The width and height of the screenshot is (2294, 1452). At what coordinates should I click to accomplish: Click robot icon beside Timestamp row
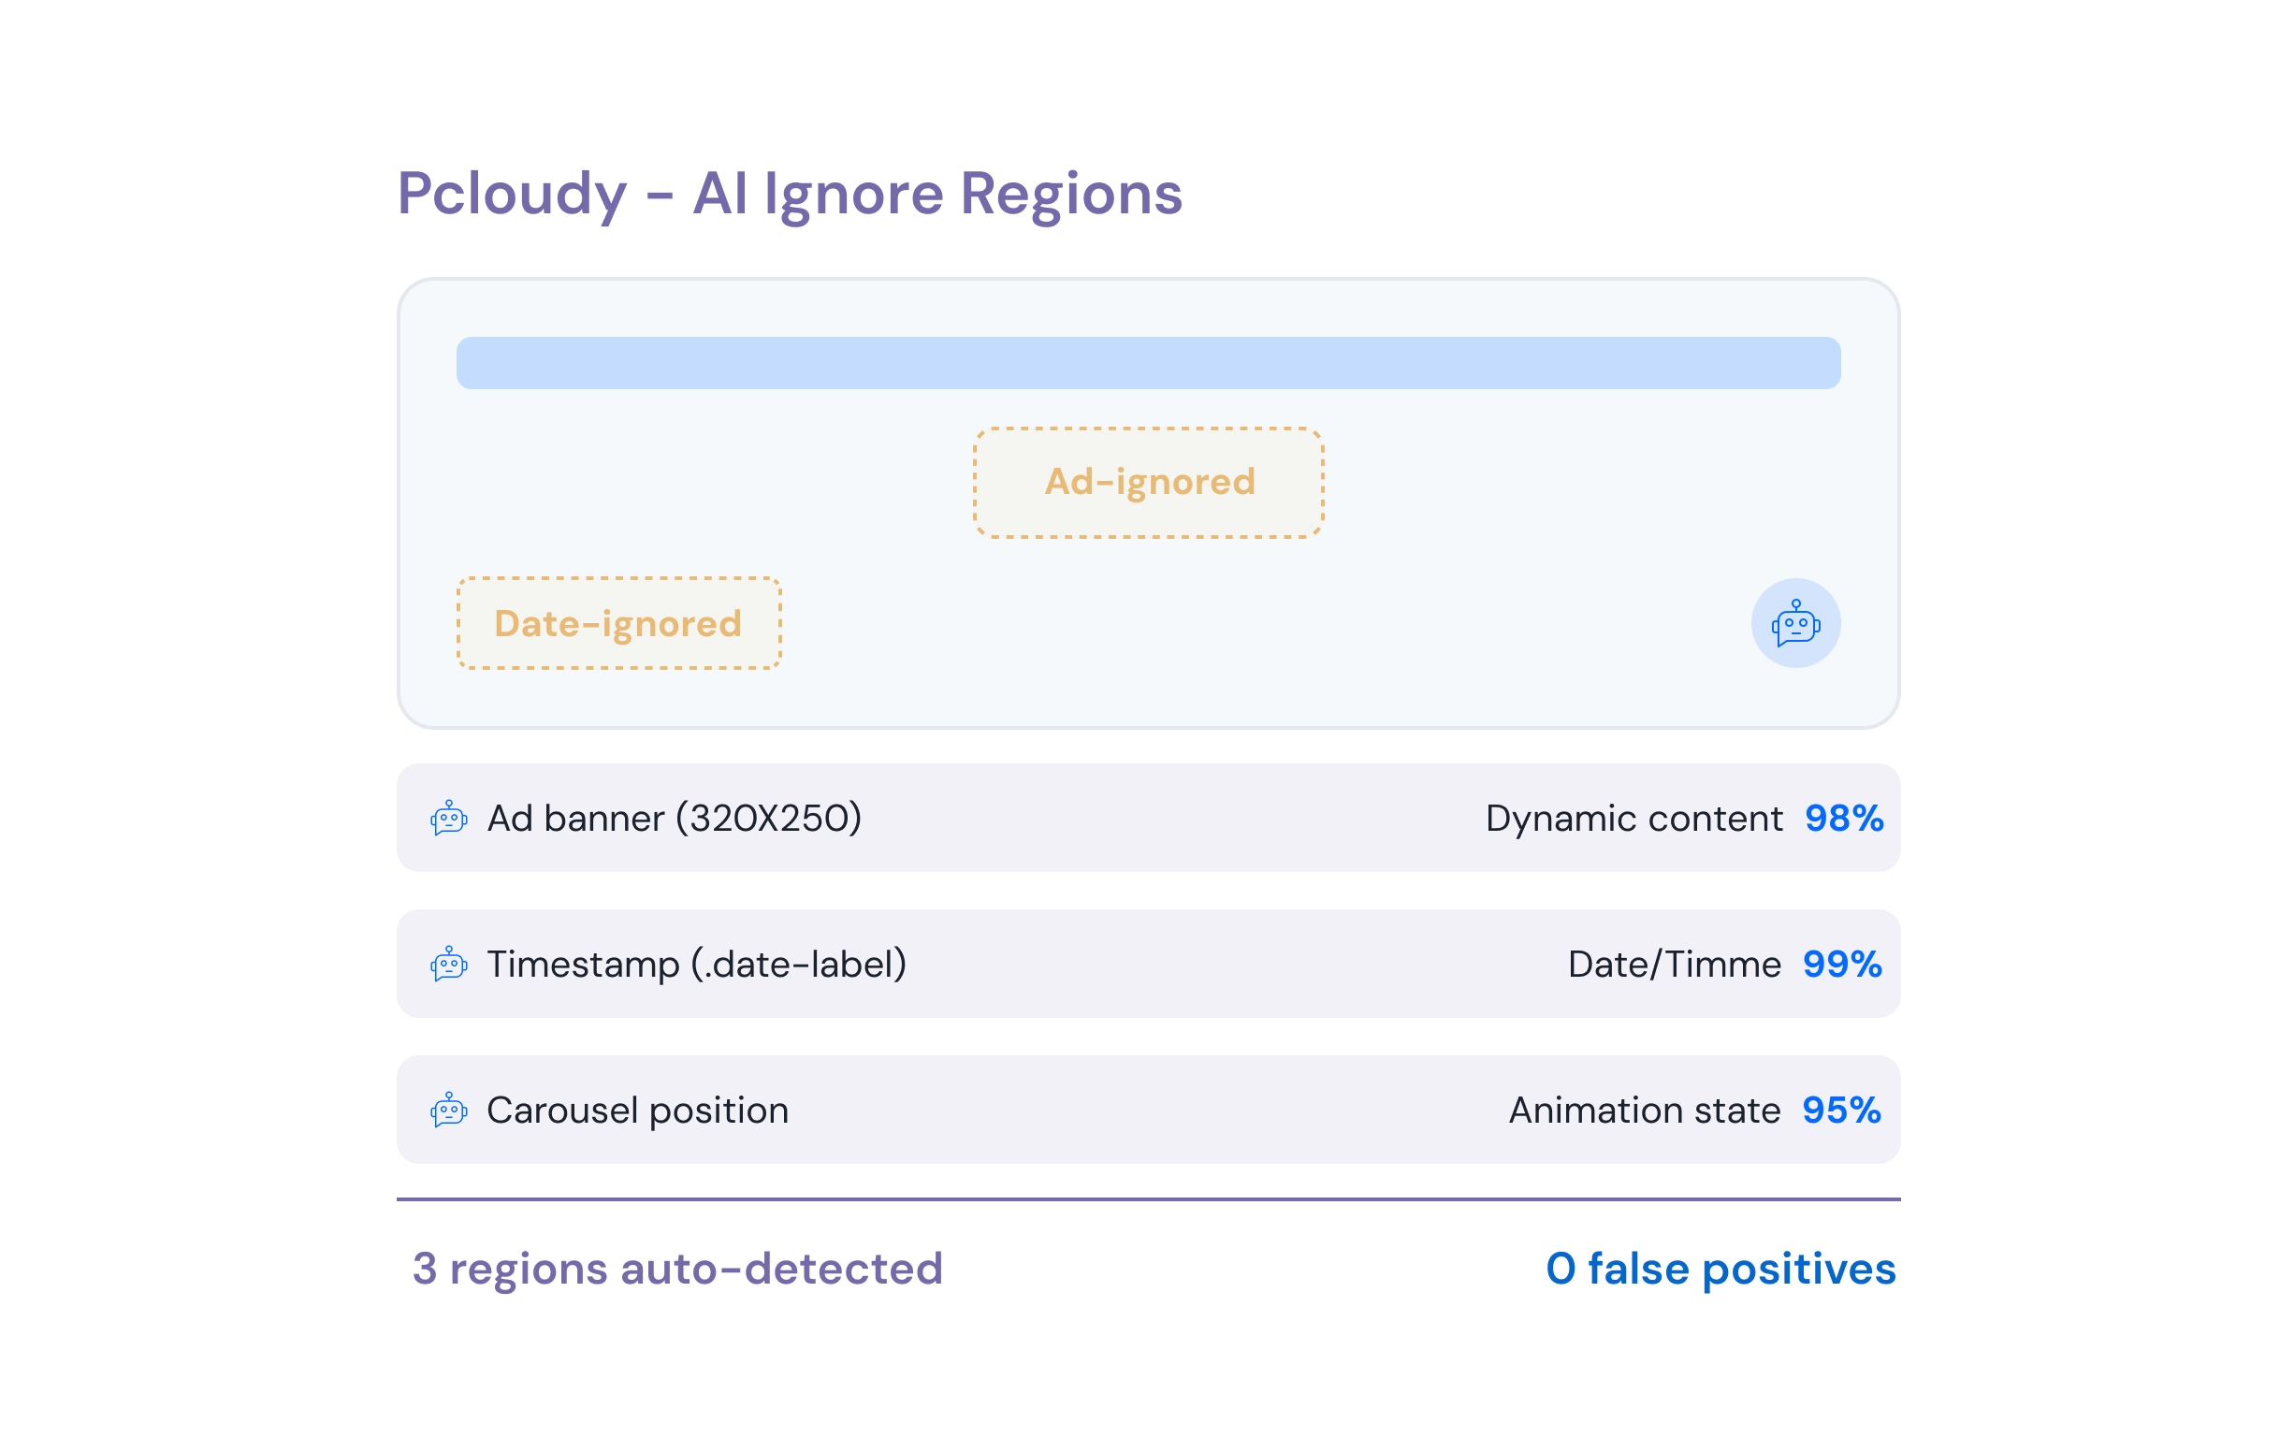pyautogui.click(x=449, y=965)
